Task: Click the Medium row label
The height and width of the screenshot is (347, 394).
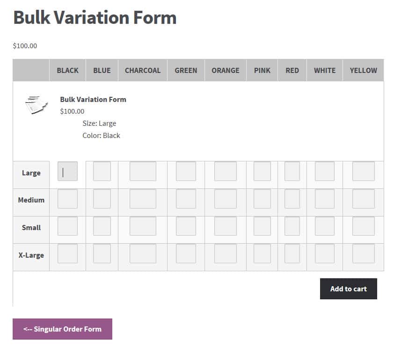Action: pyautogui.click(x=31, y=200)
